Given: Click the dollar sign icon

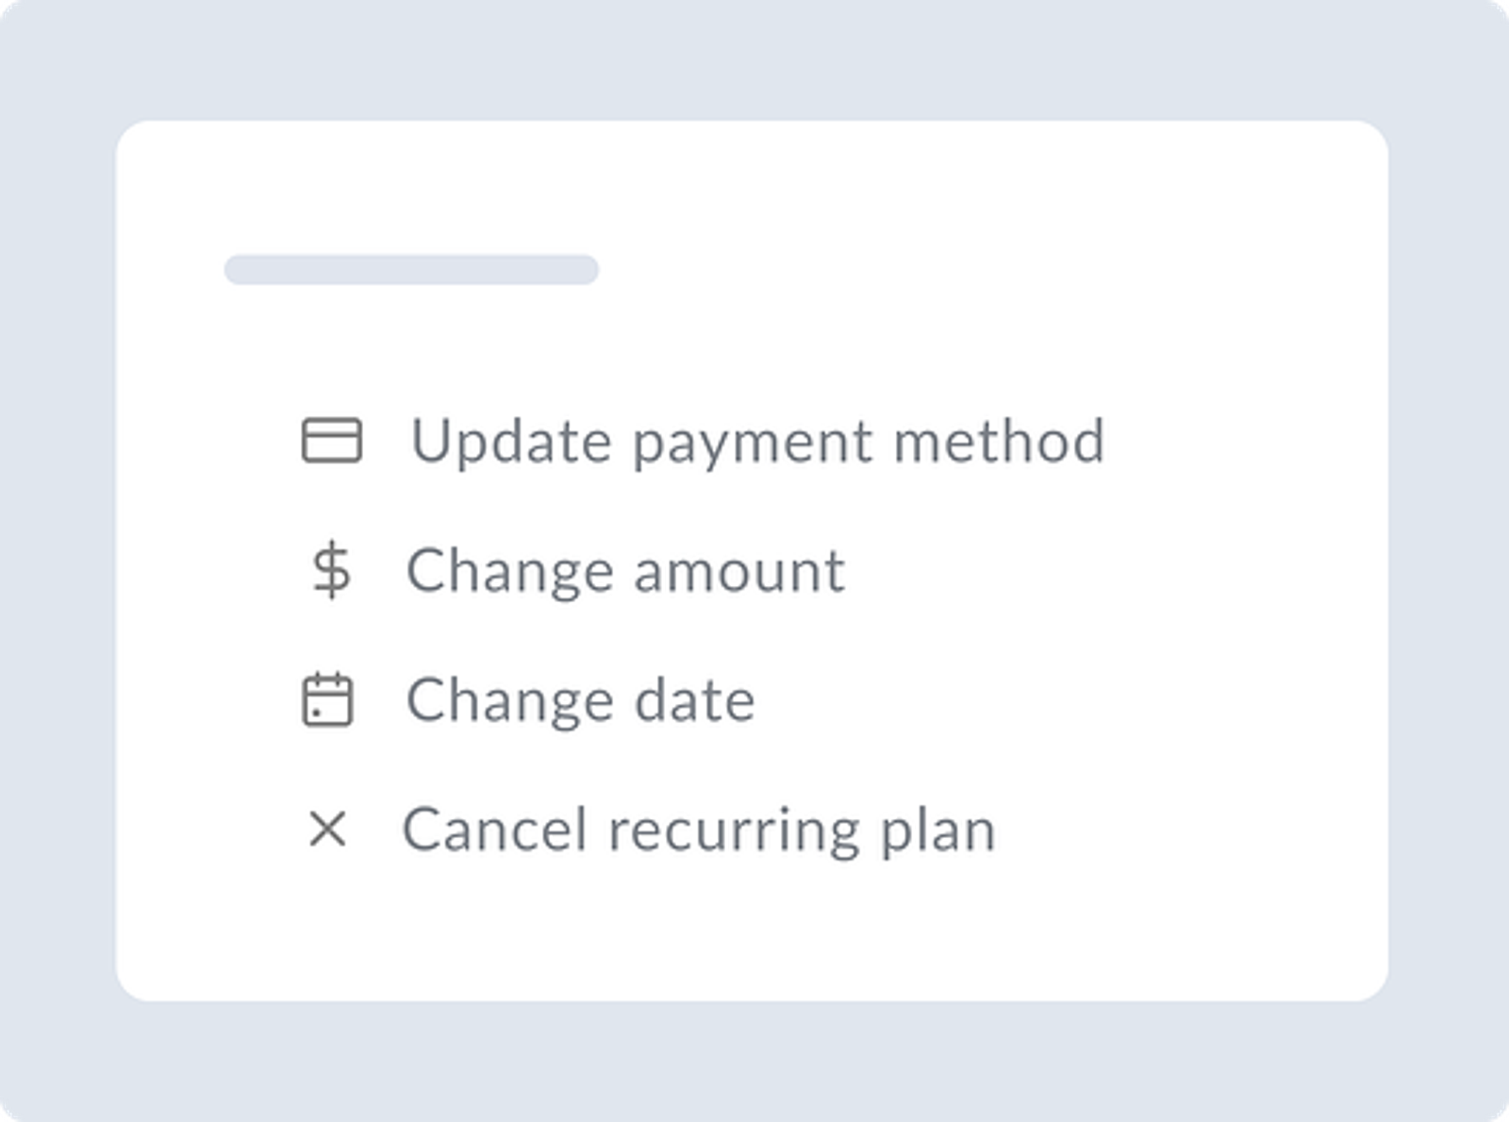Looking at the screenshot, I should 331,570.
